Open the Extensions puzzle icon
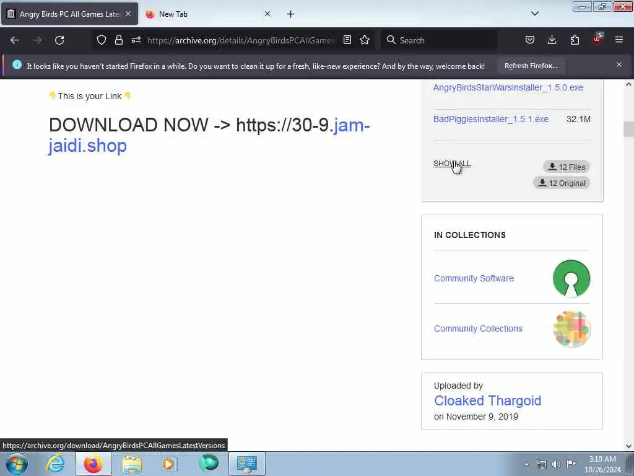Image resolution: width=634 pixels, height=476 pixels. 575,40
